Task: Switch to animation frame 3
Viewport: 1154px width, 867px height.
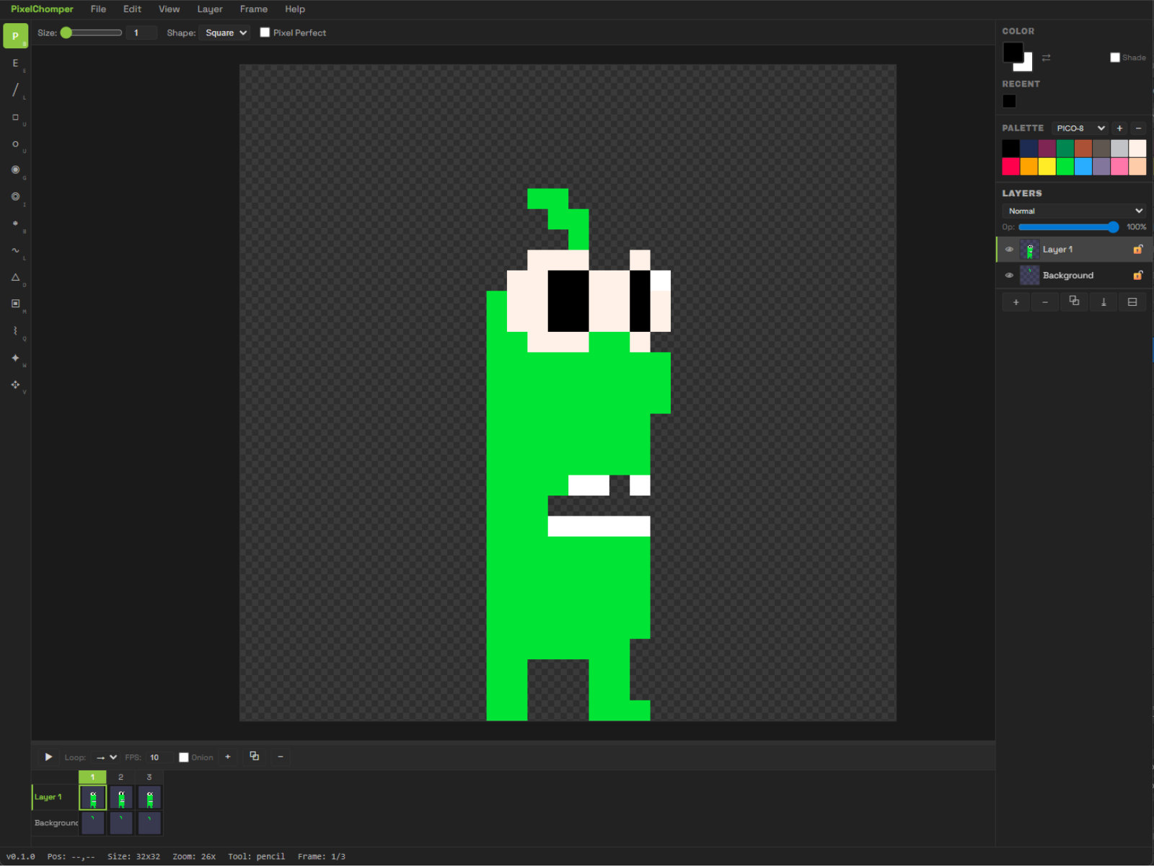Action: pos(149,777)
